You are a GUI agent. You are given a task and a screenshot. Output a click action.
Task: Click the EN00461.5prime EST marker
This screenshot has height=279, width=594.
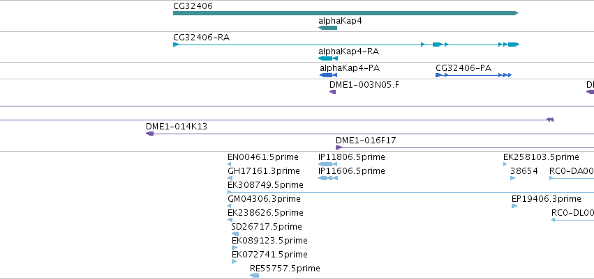pos(230,164)
